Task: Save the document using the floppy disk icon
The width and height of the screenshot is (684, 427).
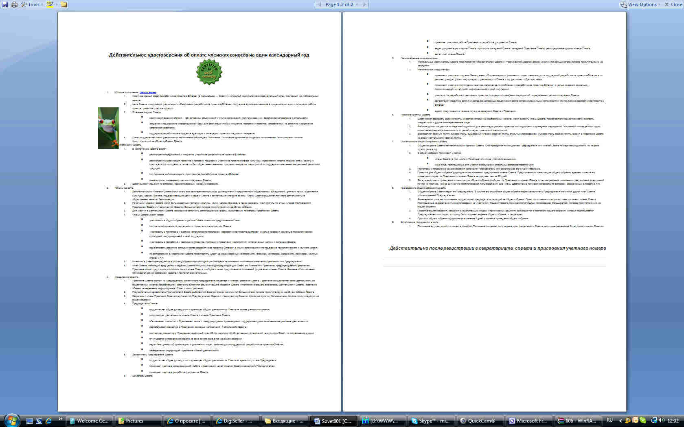Action: coord(5,4)
